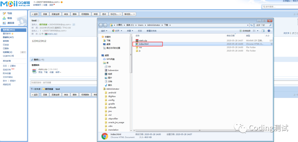This screenshot has height=142, width=298.
Task: Click 清空 to empty the spam folder
Action: pos(23,52)
